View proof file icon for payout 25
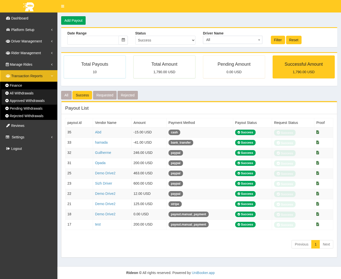 [318, 173]
